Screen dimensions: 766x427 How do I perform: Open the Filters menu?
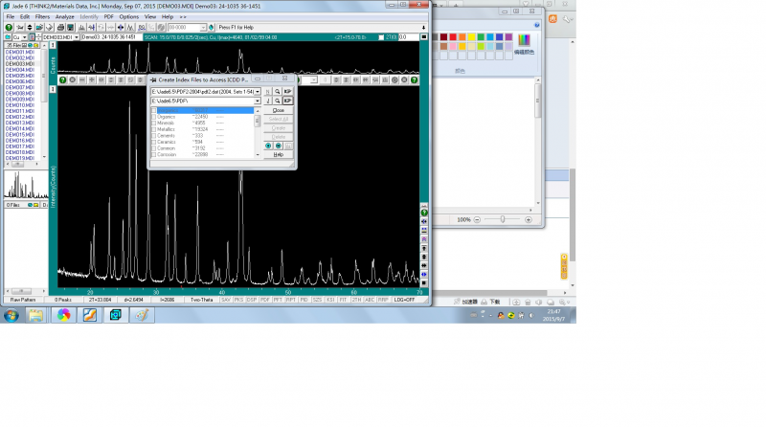[42, 16]
